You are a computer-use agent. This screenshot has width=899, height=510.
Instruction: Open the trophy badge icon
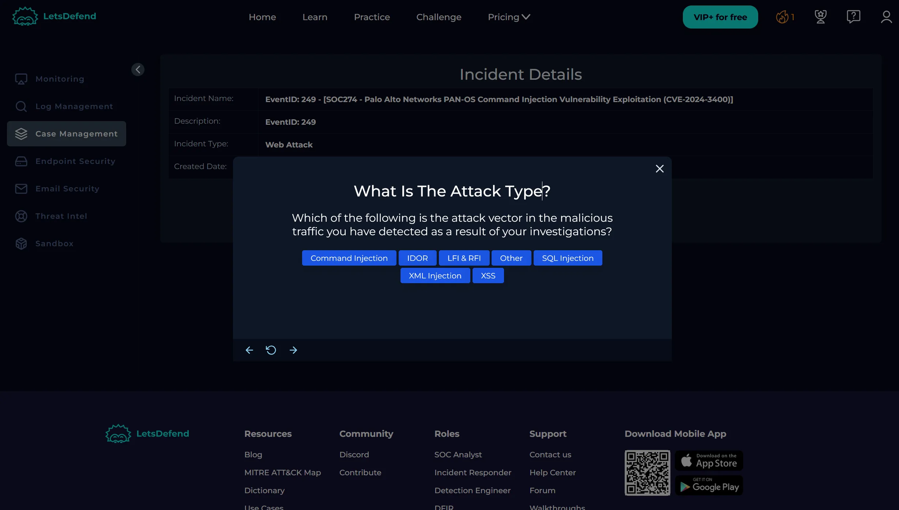tap(820, 16)
